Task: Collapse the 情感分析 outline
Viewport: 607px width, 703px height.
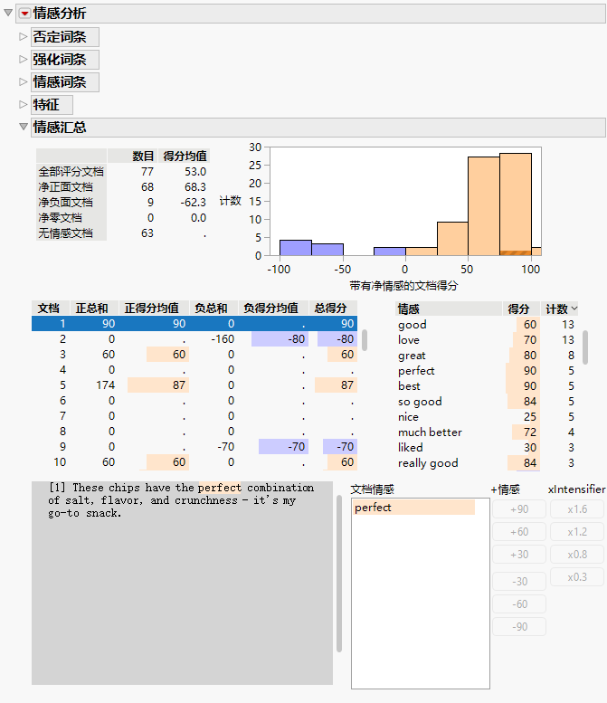Action: tap(8, 13)
